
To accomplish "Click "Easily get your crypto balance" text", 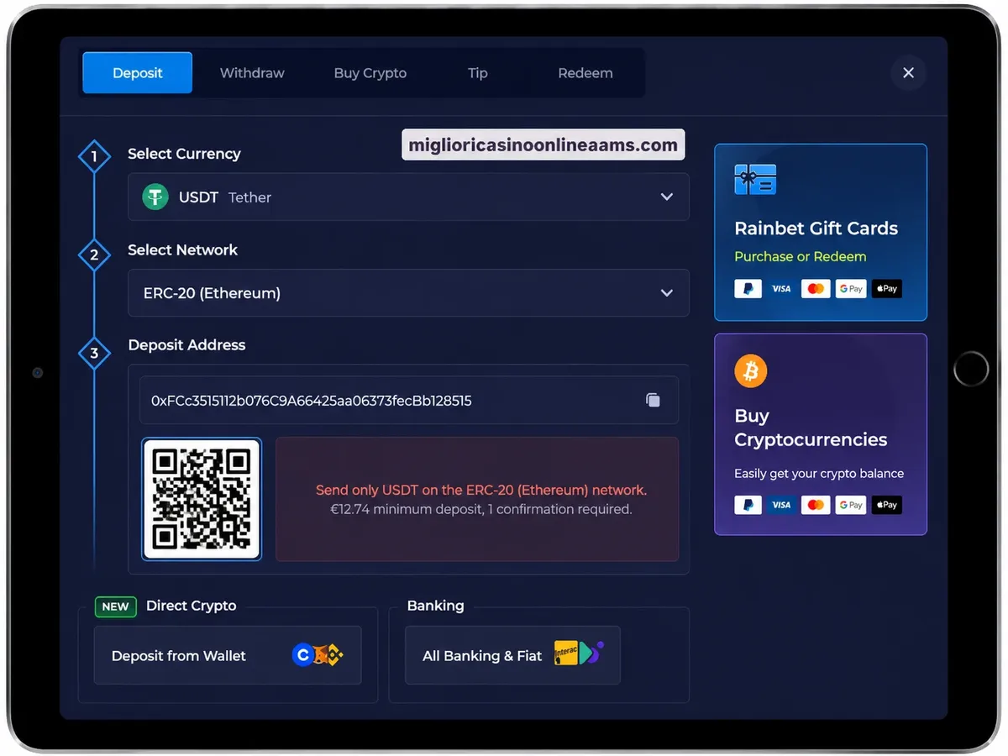I will (819, 473).
